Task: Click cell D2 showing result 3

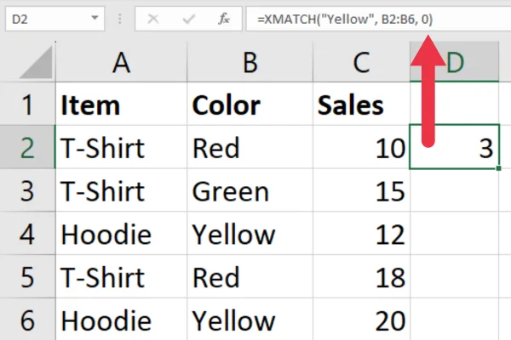Action: [454, 147]
